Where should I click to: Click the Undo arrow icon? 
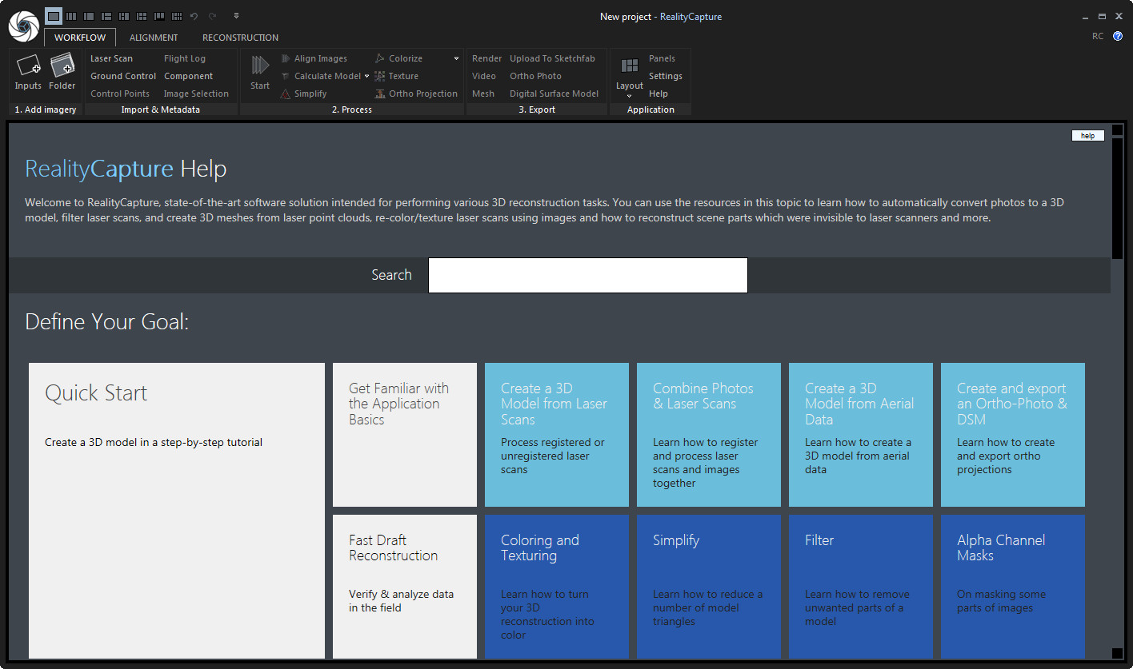[x=194, y=16]
